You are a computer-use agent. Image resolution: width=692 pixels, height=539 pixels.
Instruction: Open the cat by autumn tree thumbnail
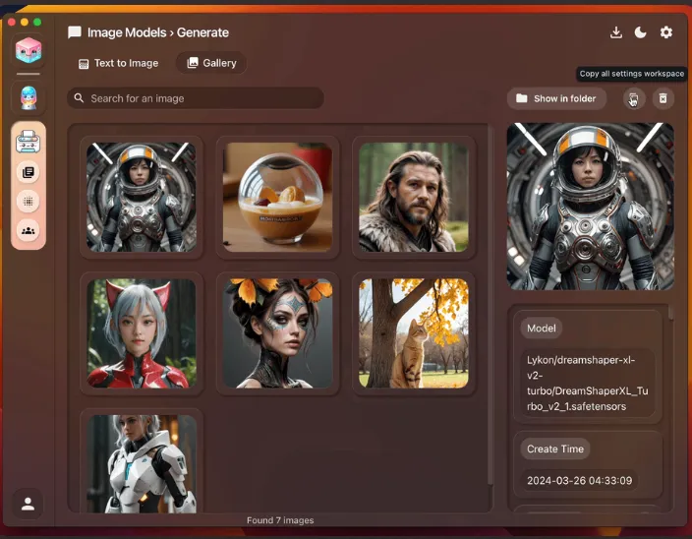(413, 332)
